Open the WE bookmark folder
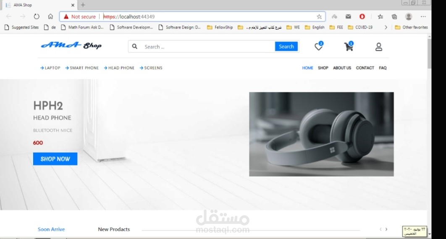This screenshot has height=239, width=446. point(293,27)
